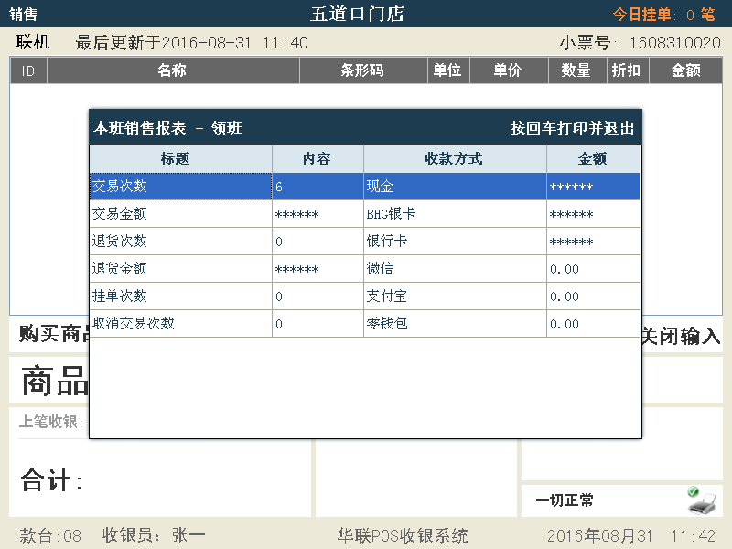Select the 现金 payment method cell
This screenshot has width=732, height=549.
(x=455, y=187)
